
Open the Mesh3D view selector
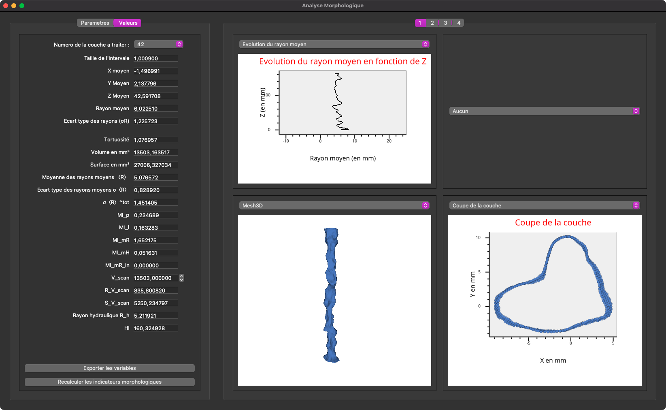tap(334, 205)
